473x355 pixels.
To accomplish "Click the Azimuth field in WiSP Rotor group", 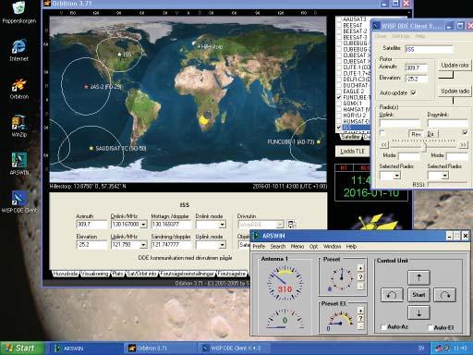I will [417, 67].
